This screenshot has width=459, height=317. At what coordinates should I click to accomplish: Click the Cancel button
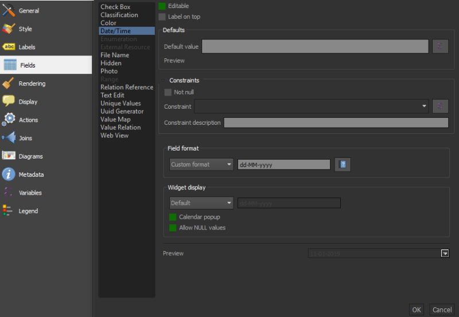pos(442,310)
